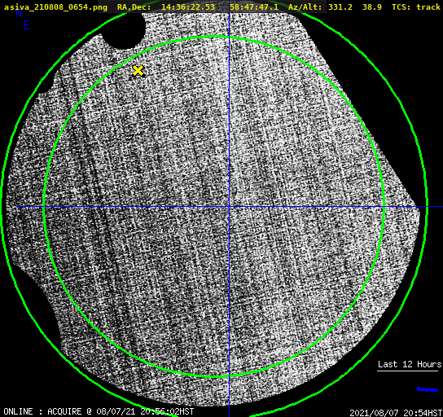The image size is (443, 417).
Task: Click the blue squiggle under Last 12 Hours
Action: pyautogui.click(x=428, y=389)
